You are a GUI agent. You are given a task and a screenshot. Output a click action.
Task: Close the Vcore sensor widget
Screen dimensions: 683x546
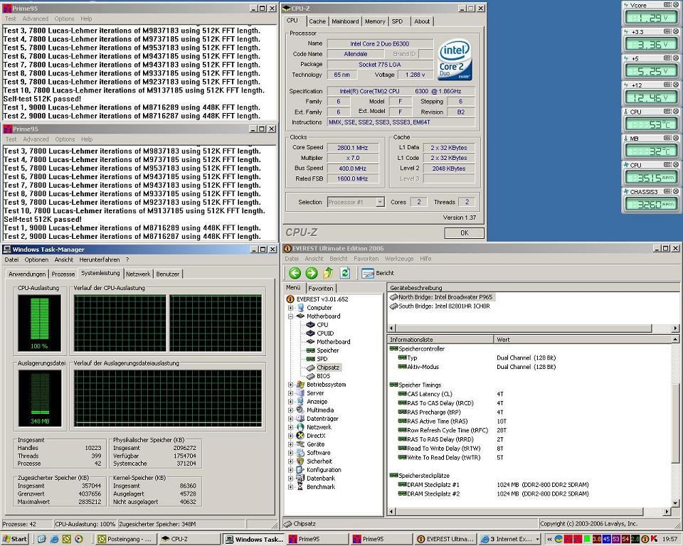[676, 5]
